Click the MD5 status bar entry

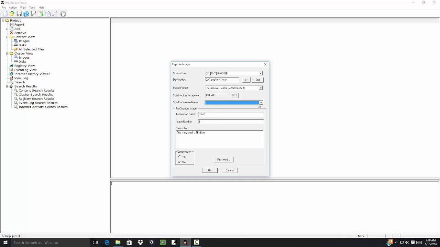[x=361, y=236]
